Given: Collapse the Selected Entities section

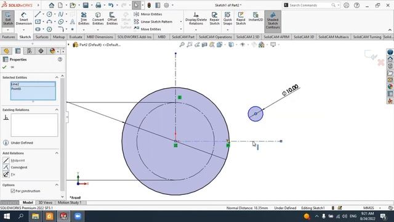Looking at the screenshot, I should (57, 77).
